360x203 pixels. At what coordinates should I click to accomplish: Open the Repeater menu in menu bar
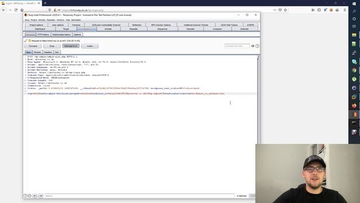[x=51, y=20]
